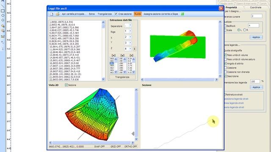Viewport: 271px width, 152px height.
Task: Select data row starting with 22,8653.095
Action: [64, 80]
